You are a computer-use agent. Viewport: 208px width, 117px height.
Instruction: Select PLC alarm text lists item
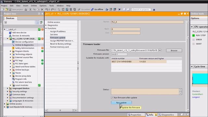click(23, 82)
